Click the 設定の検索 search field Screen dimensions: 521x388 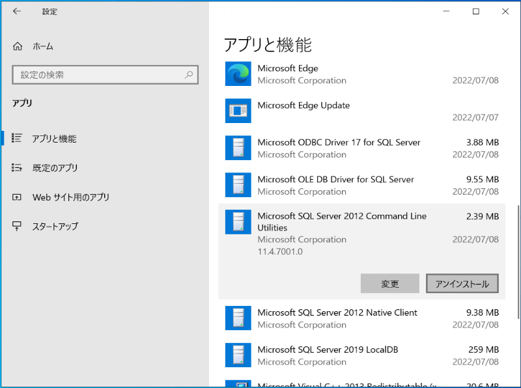point(105,75)
